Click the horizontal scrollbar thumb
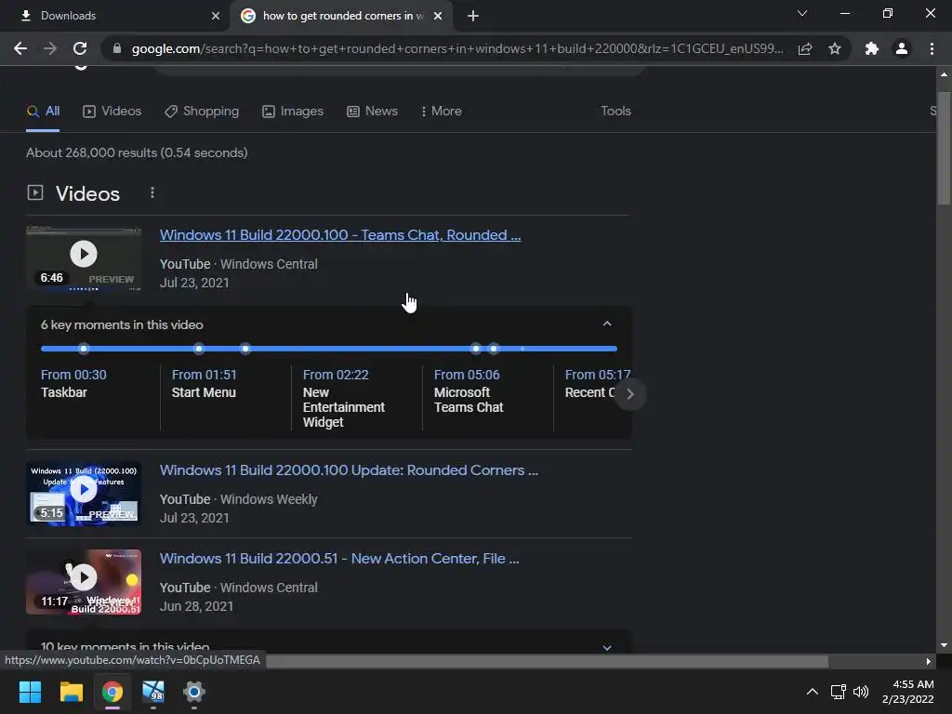Screen dimensions: 952x714 547,661
